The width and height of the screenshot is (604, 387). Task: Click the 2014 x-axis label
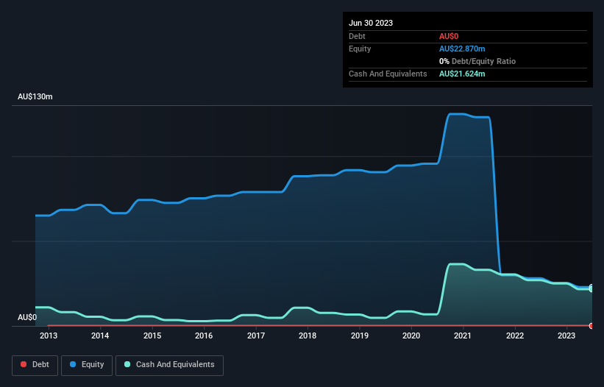100,335
